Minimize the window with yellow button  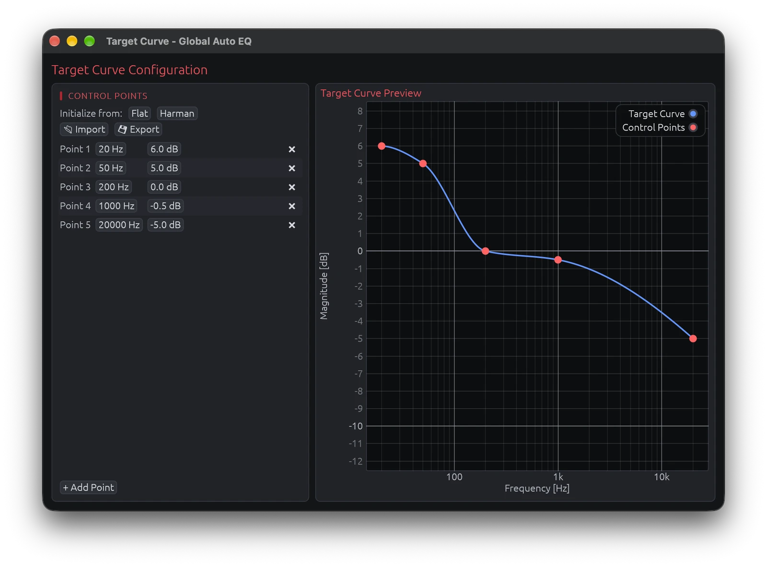72,41
